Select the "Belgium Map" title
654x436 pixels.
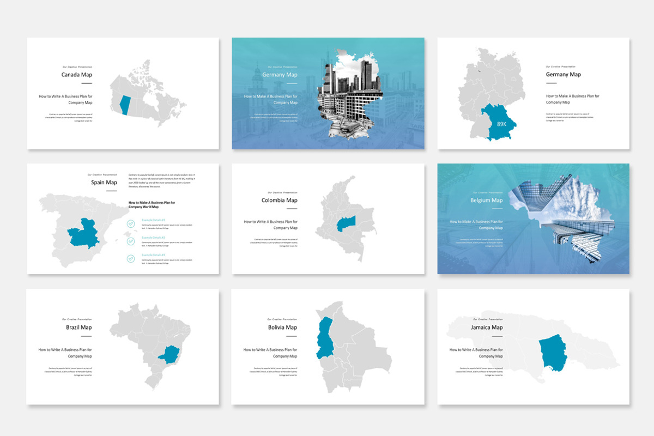487,200
